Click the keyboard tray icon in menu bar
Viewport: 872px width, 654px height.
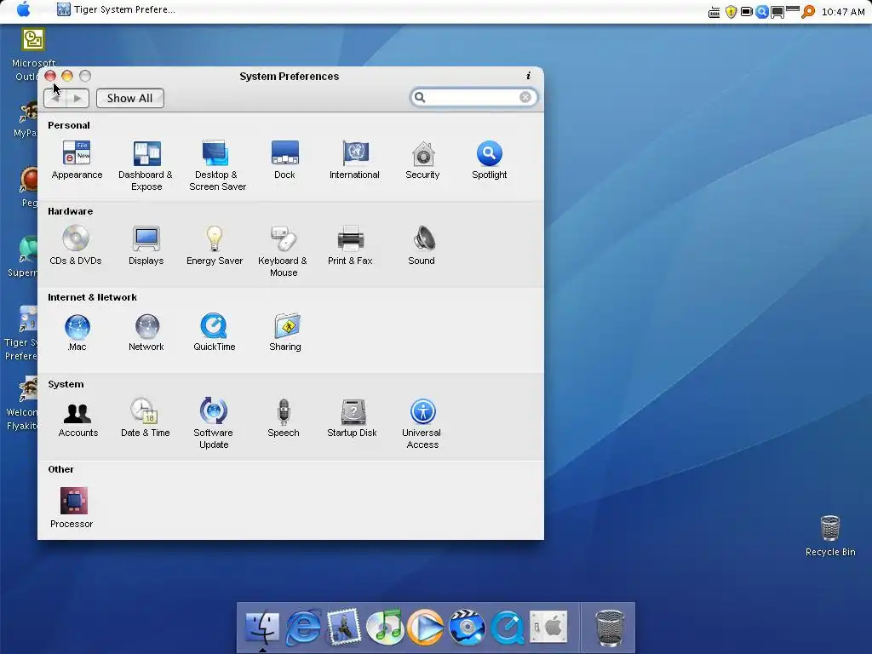click(x=714, y=12)
